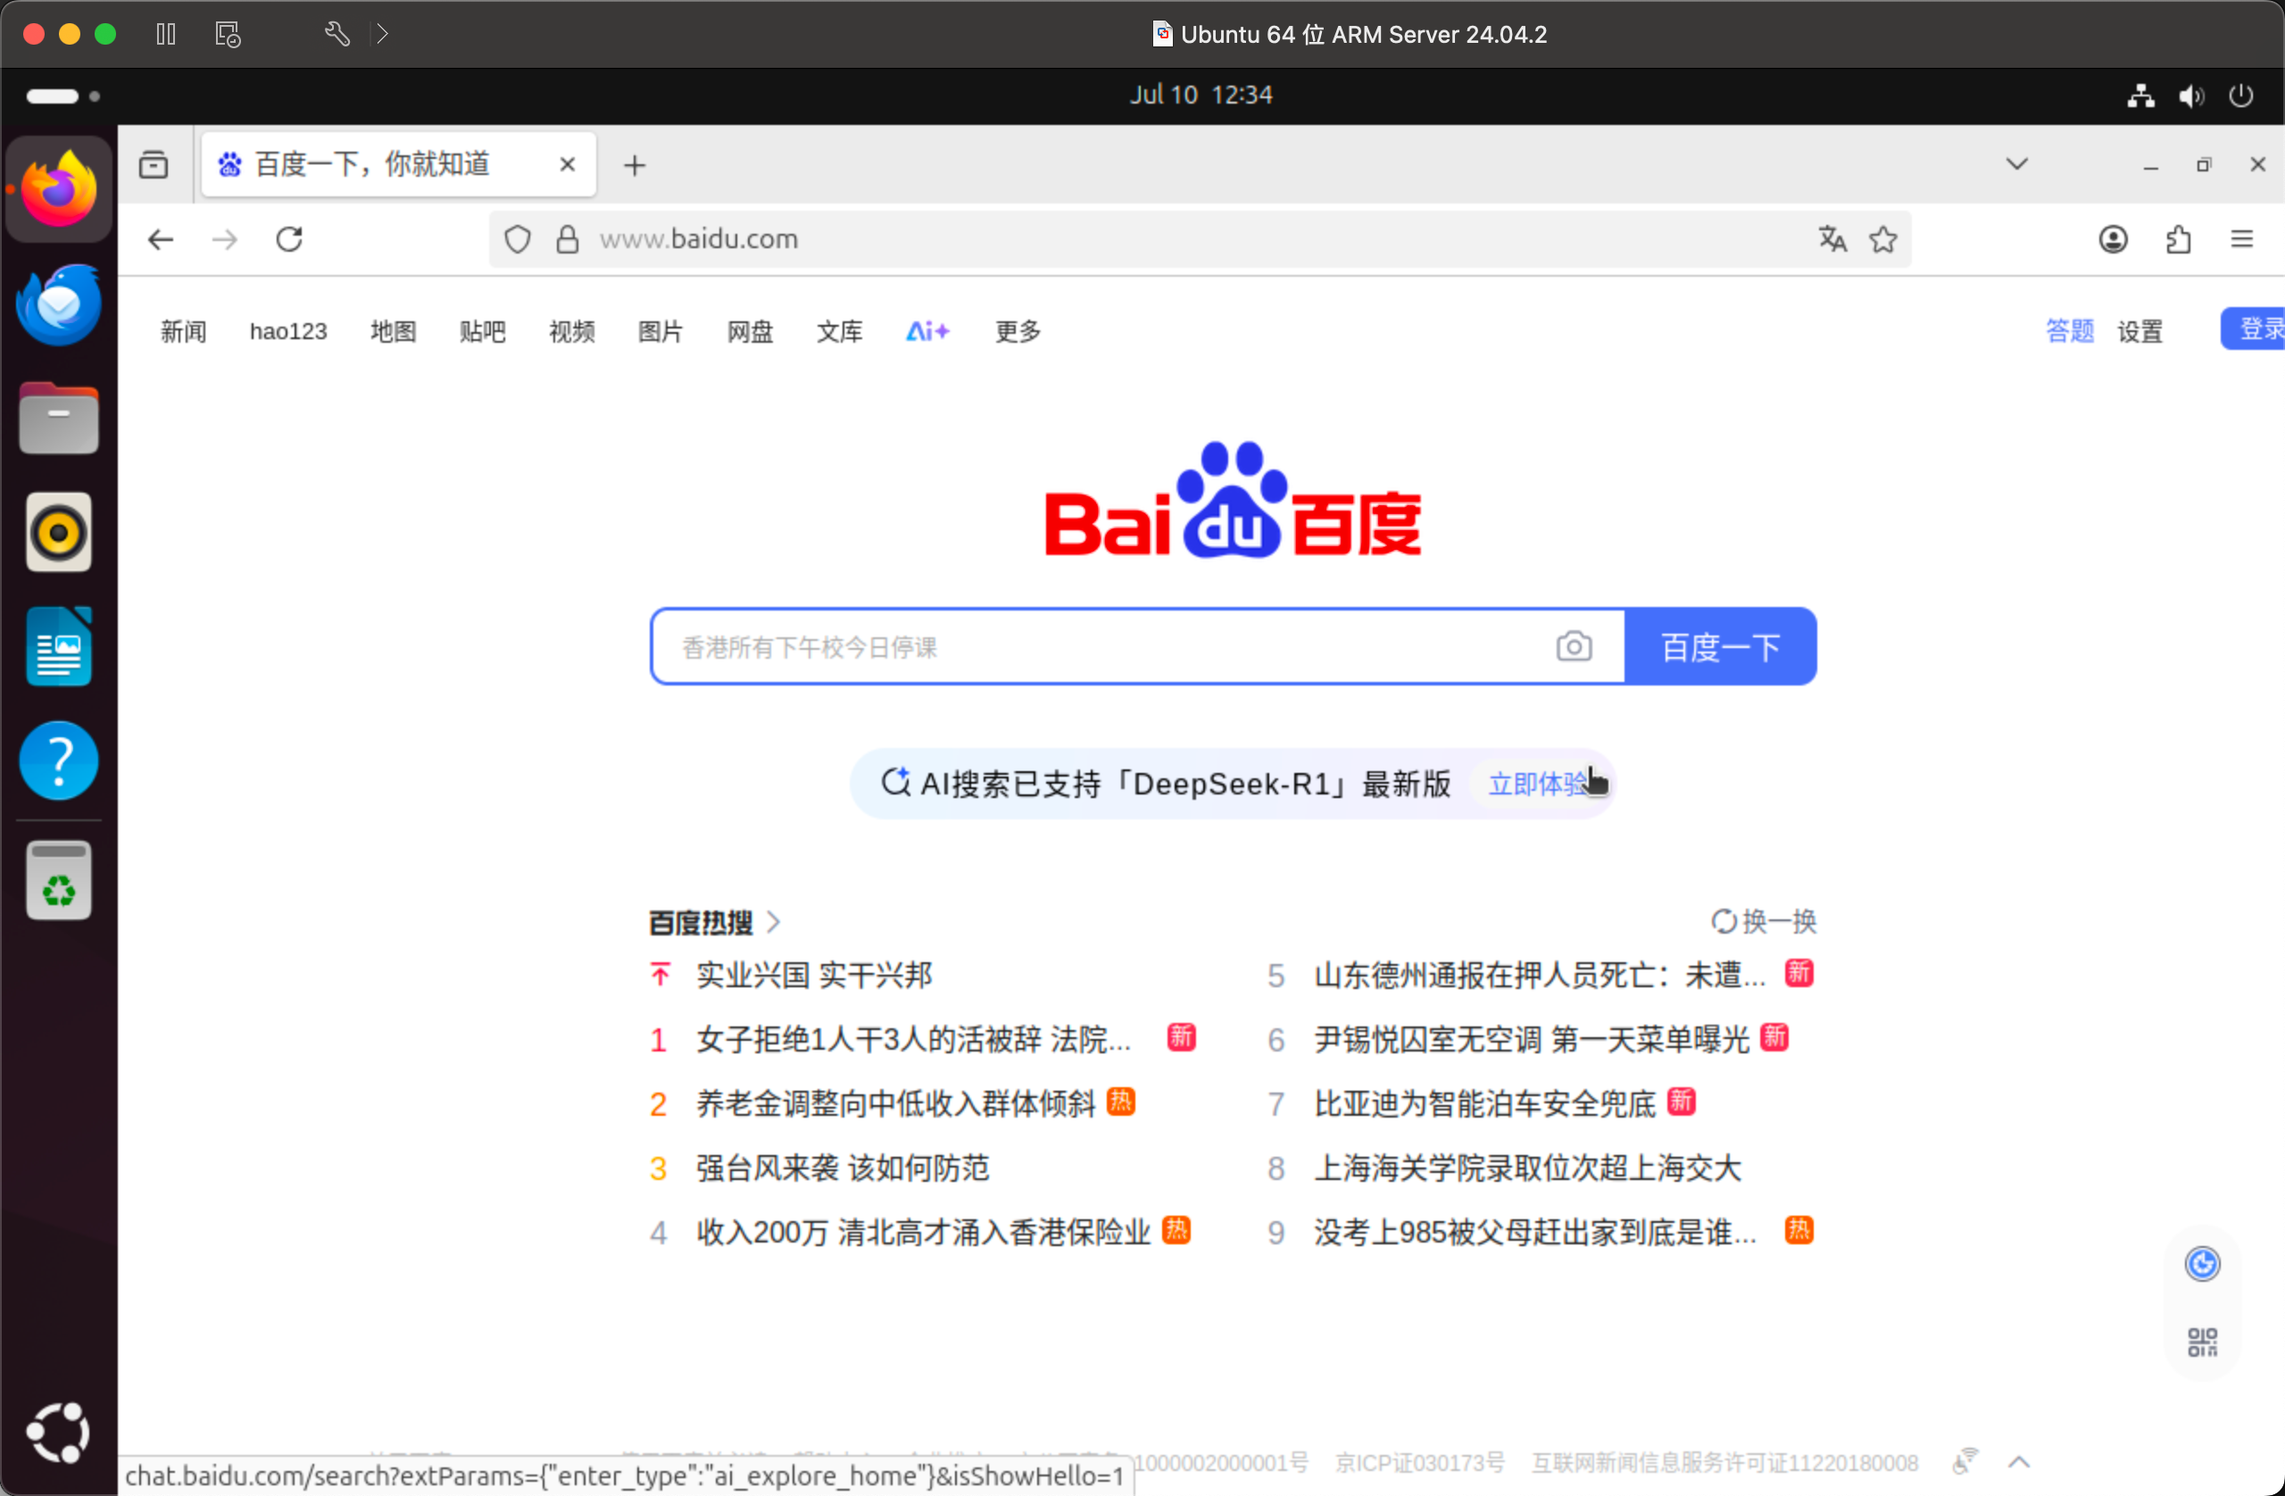Open hot search 实业兴国 实干兴邦
This screenshot has width=2285, height=1496.
click(814, 975)
